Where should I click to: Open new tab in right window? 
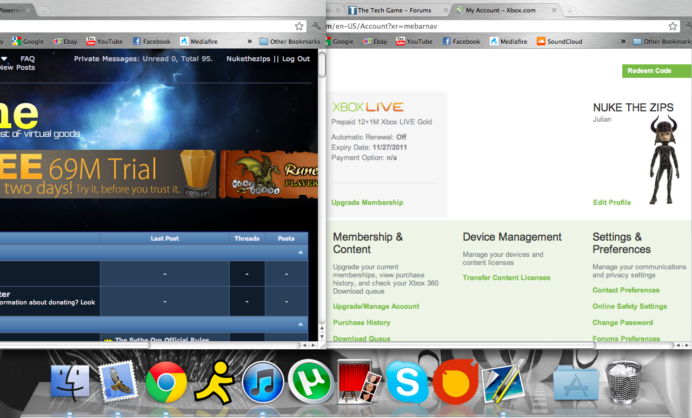[569, 10]
